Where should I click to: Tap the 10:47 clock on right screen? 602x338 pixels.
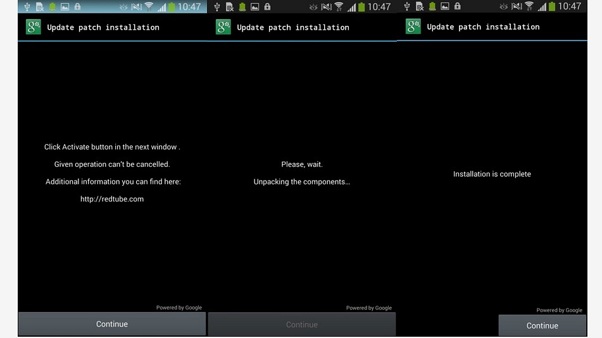(x=569, y=7)
